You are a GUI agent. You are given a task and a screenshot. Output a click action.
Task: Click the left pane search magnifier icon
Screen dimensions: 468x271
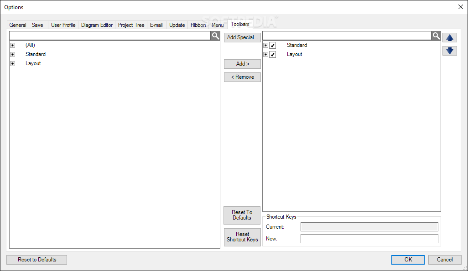215,36
